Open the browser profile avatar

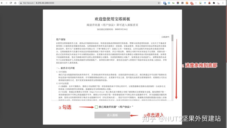(218, 3)
